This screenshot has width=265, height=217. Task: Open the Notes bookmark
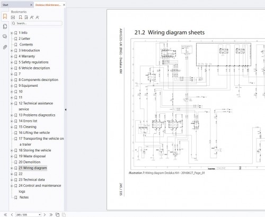click(x=24, y=197)
